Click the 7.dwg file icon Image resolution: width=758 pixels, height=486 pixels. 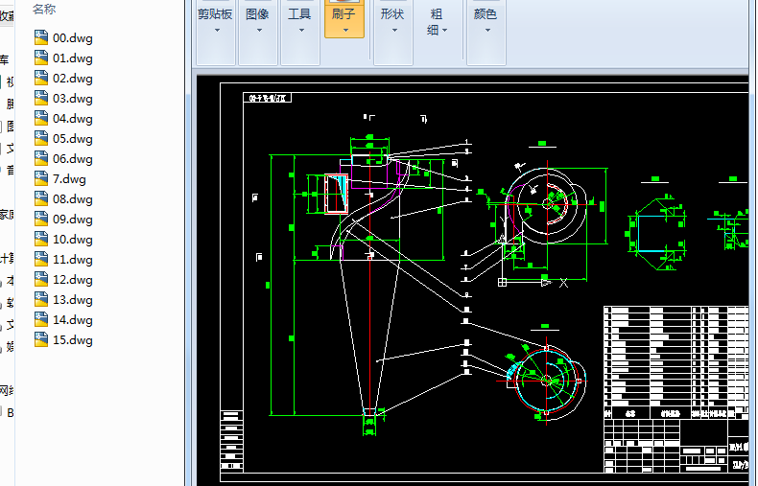tap(41, 178)
